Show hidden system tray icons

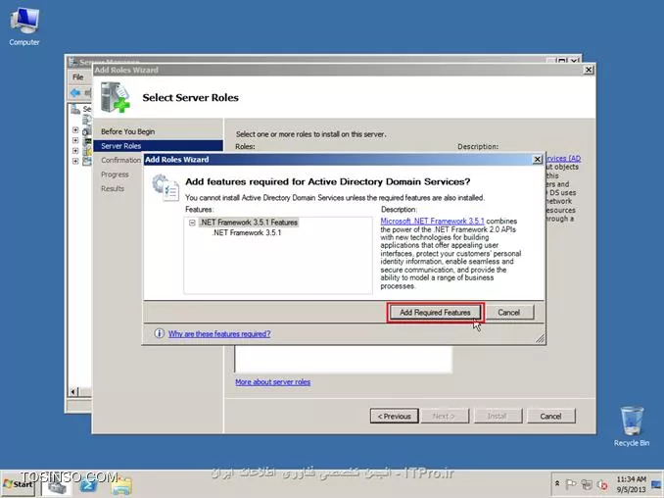pos(557,483)
